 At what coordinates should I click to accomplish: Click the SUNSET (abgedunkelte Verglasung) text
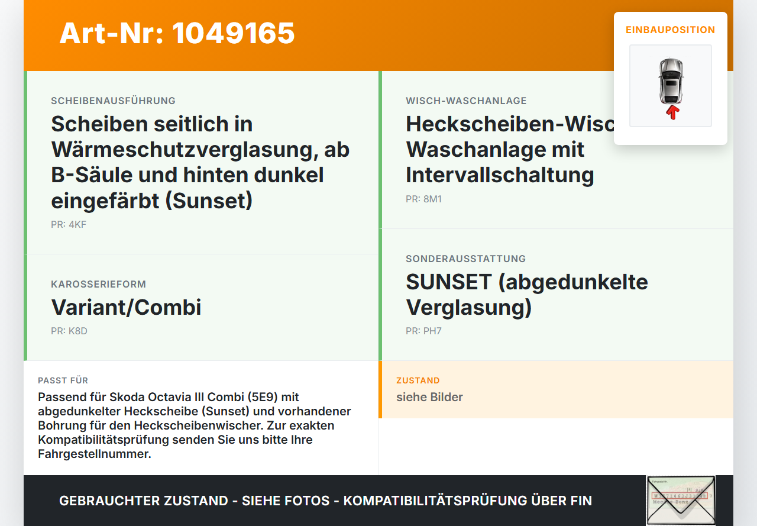(527, 295)
